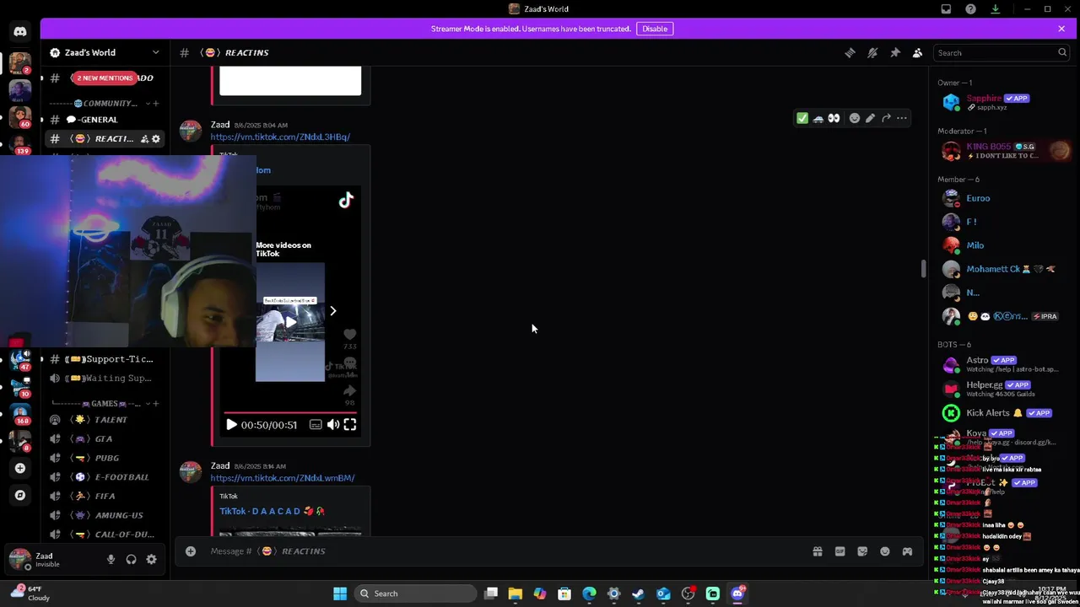Open TikTok link ZNdxL3HBq
The width and height of the screenshot is (1080, 607).
(x=280, y=137)
